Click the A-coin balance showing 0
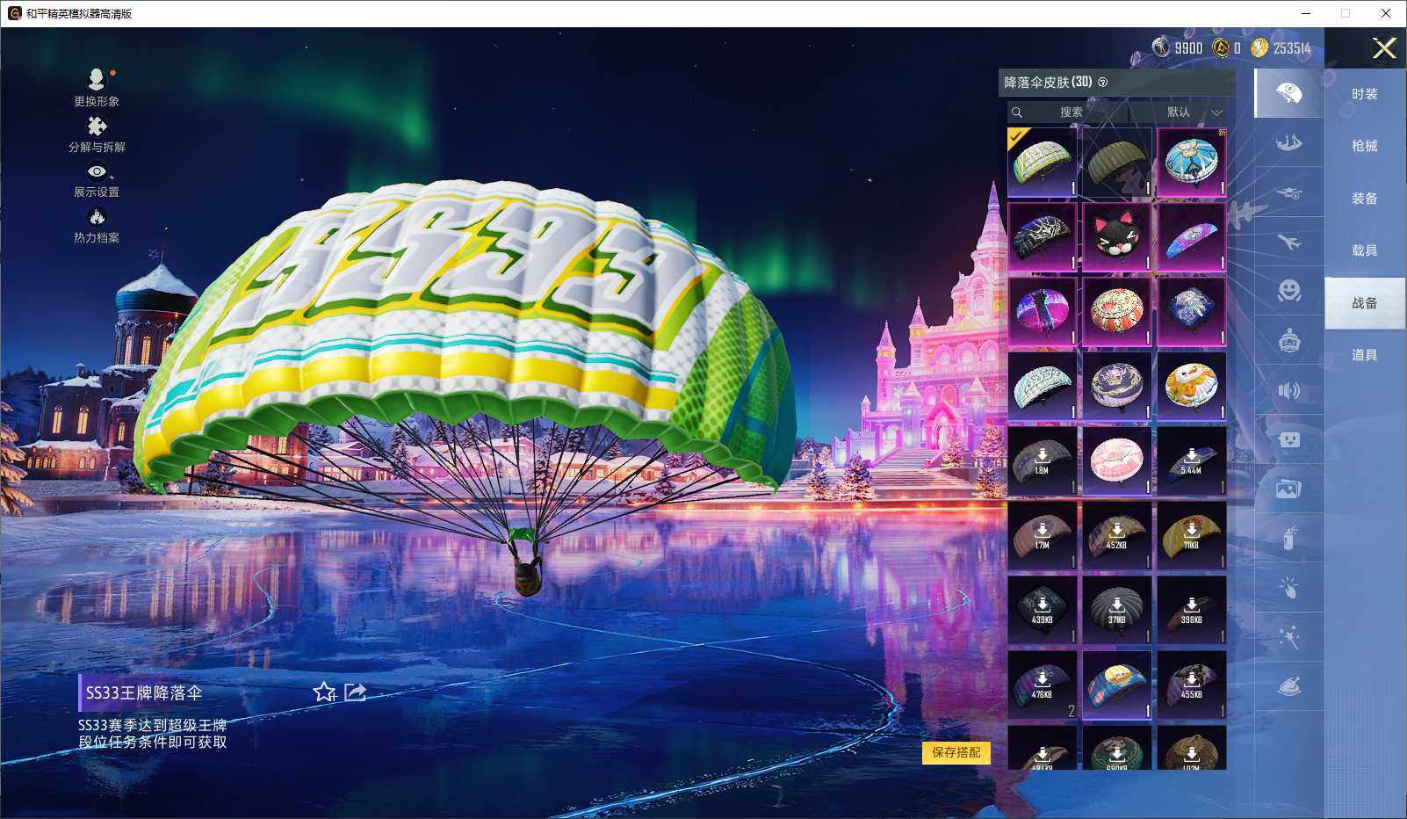Viewport: 1407px width, 819px height. point(1227,47)
